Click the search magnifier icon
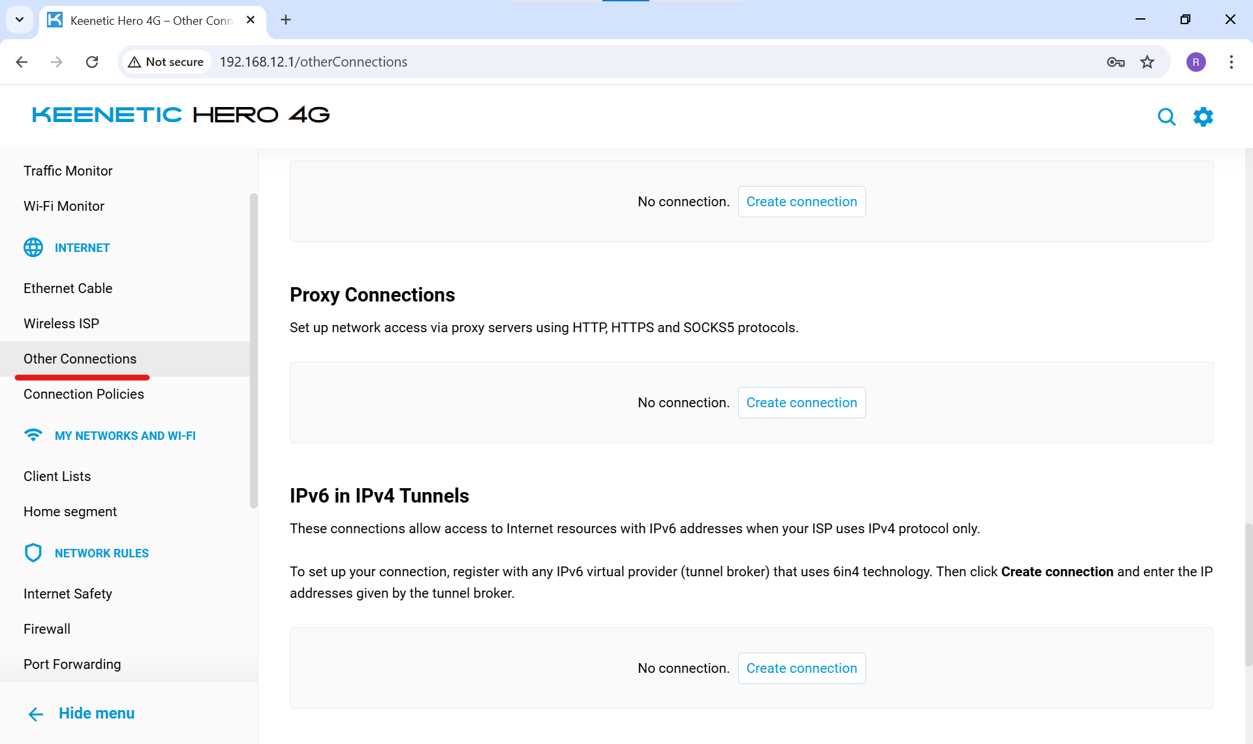The image size is (1253, 744). [1166, 117]
